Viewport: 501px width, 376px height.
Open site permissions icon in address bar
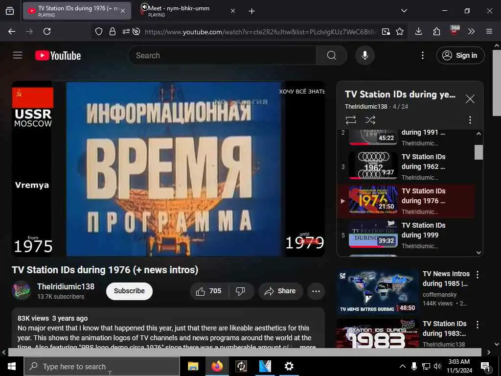pos(126,31)
